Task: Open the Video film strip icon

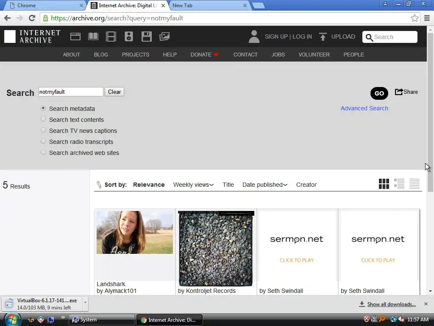Action: (x=111, y=37)
